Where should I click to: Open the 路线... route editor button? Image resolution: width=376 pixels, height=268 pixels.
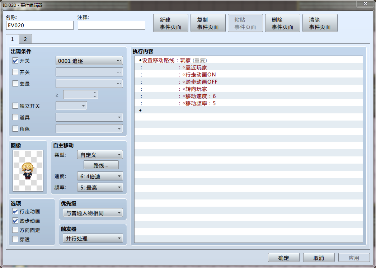(x=101, y=165)
